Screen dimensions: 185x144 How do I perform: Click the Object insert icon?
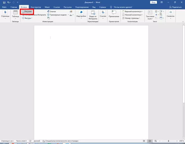coord(161,18)
